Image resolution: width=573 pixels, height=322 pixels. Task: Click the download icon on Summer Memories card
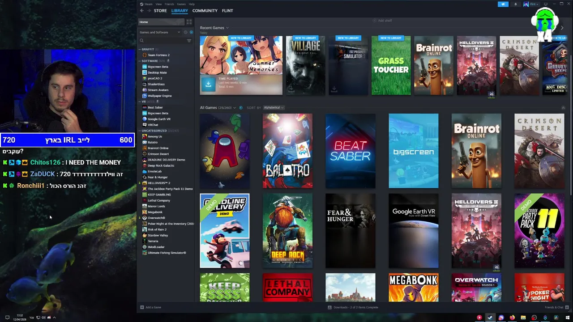click(x=208, y=84)
